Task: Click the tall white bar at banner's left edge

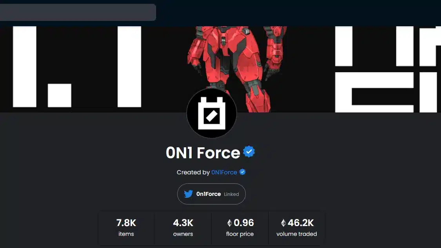Action: pos(25,67)
